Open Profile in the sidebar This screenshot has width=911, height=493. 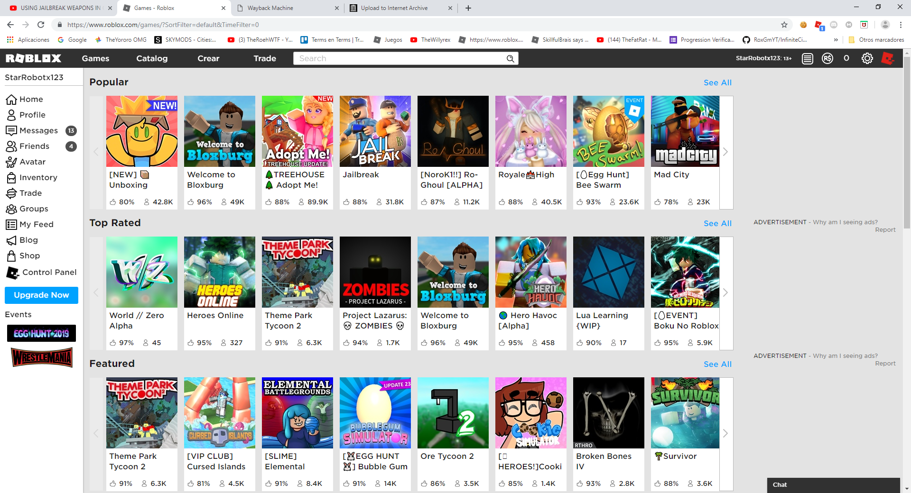(26, 115)
